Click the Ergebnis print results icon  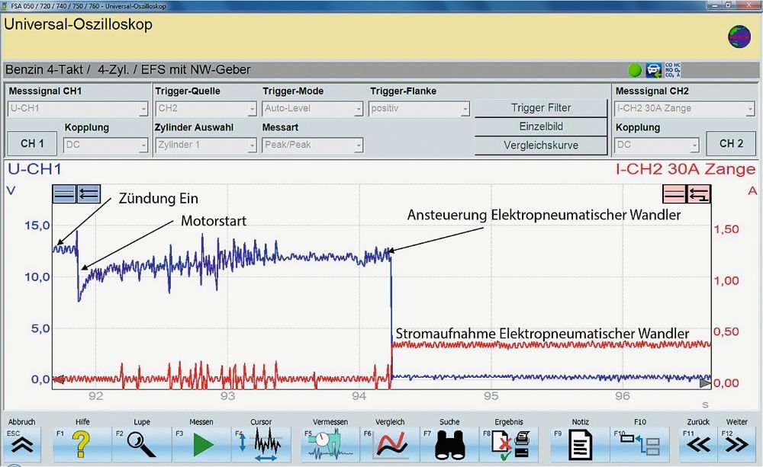[509, 443]
